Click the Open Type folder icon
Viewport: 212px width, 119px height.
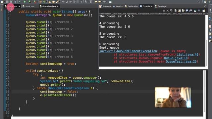click(50, 2)
